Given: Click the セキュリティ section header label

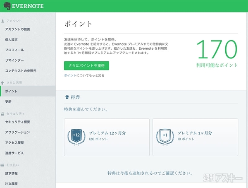Looking at the screenshot, I should click(16, 113).
